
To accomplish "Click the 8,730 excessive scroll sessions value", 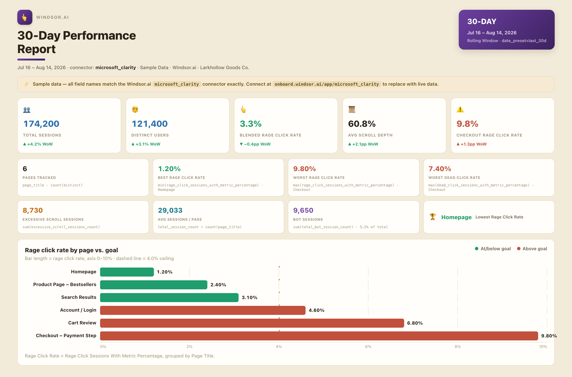I will (x=33, y=210).
